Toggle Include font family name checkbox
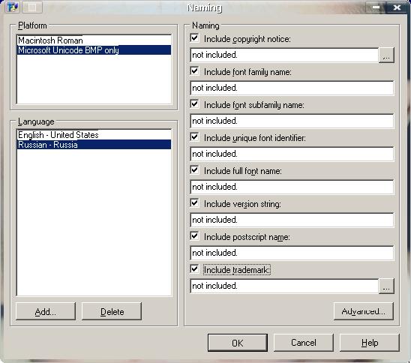The height and width of the screenshot is (363, 411). coord(194,71)
